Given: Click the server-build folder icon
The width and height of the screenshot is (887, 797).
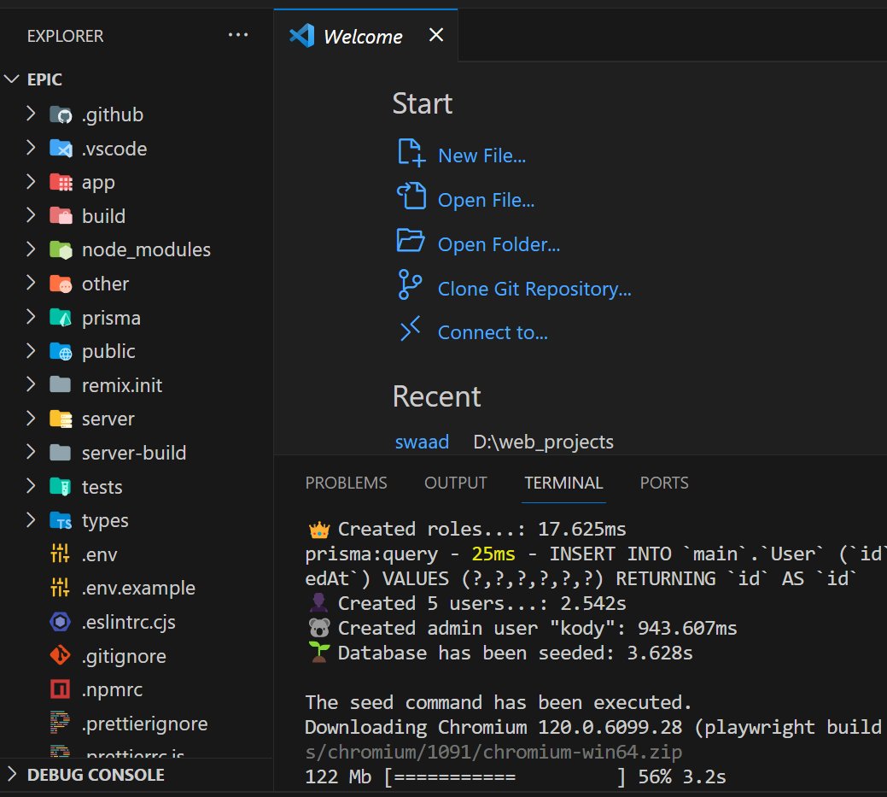Looking at the screenshot, I should (x=61, y=453).
